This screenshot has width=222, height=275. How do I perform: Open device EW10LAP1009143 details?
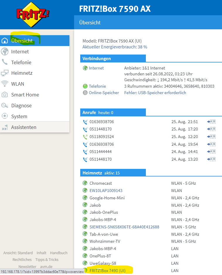(x=106, y=191)
